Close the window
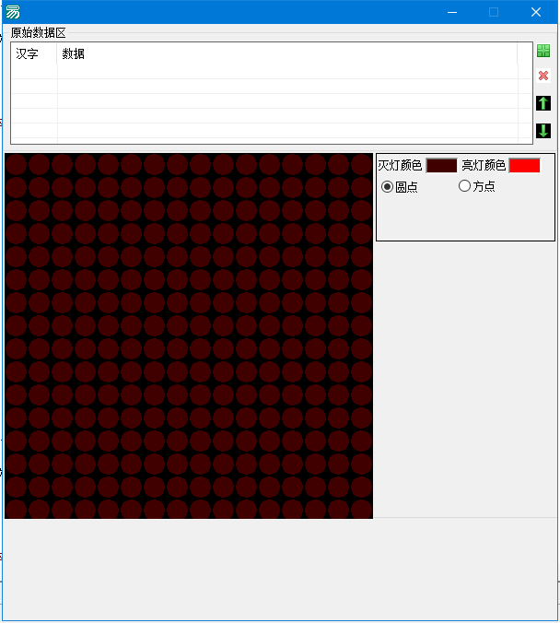 click(x=536, y=12)
